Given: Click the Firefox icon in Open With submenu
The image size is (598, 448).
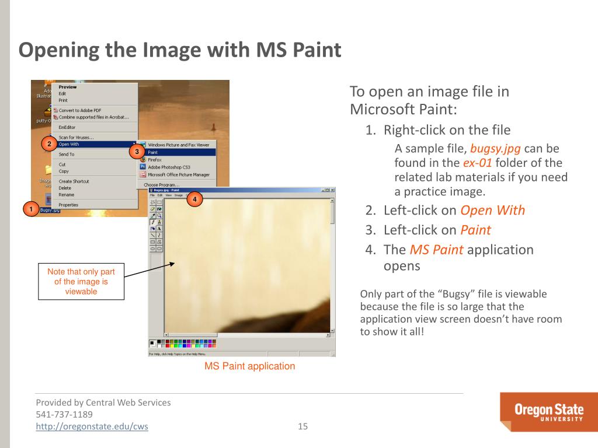Looking at the screenshot, I should (x=143, y=160).
